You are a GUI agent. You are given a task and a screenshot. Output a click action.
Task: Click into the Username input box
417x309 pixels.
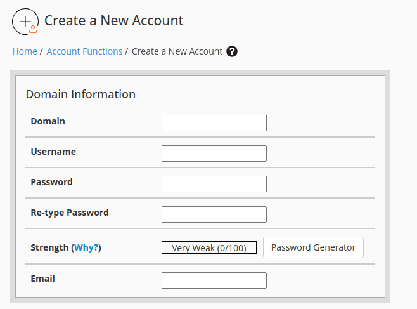tap(214, 154)
